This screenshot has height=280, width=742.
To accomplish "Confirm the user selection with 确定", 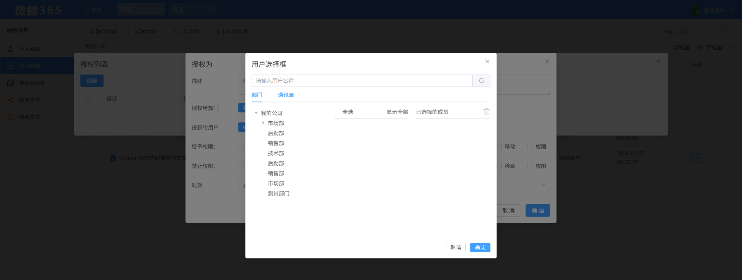I will tap(480, 248).
